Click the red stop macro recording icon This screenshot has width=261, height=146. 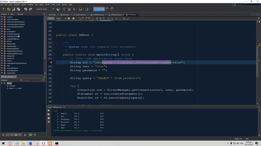point(116,18)
